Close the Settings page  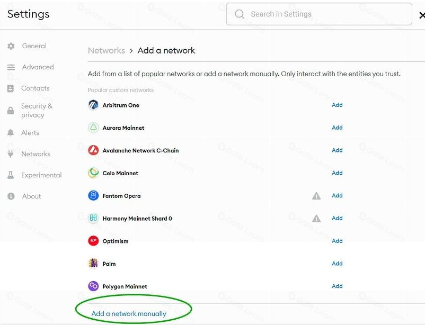[422, 15]
